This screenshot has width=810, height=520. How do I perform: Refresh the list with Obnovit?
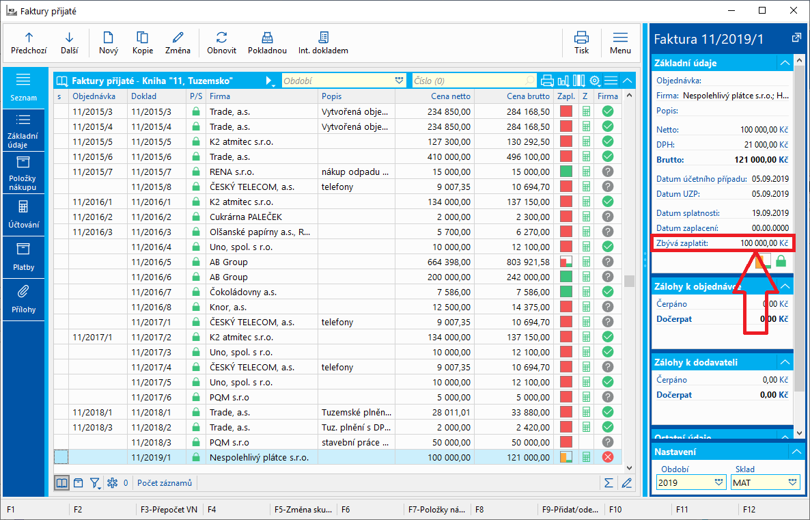[x=221, y=38]
